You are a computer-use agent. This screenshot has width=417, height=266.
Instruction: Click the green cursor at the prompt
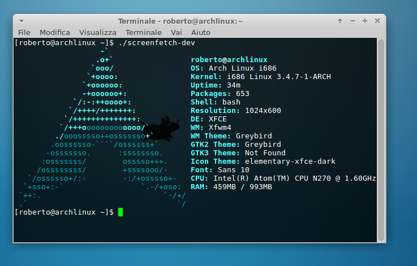[121, 212]
